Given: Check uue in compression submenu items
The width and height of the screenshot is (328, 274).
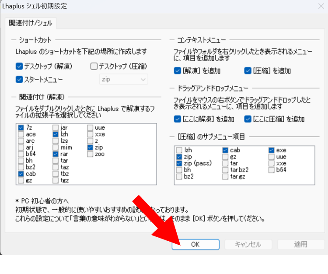Looking at the screenshot, I should tap(271, 157).
